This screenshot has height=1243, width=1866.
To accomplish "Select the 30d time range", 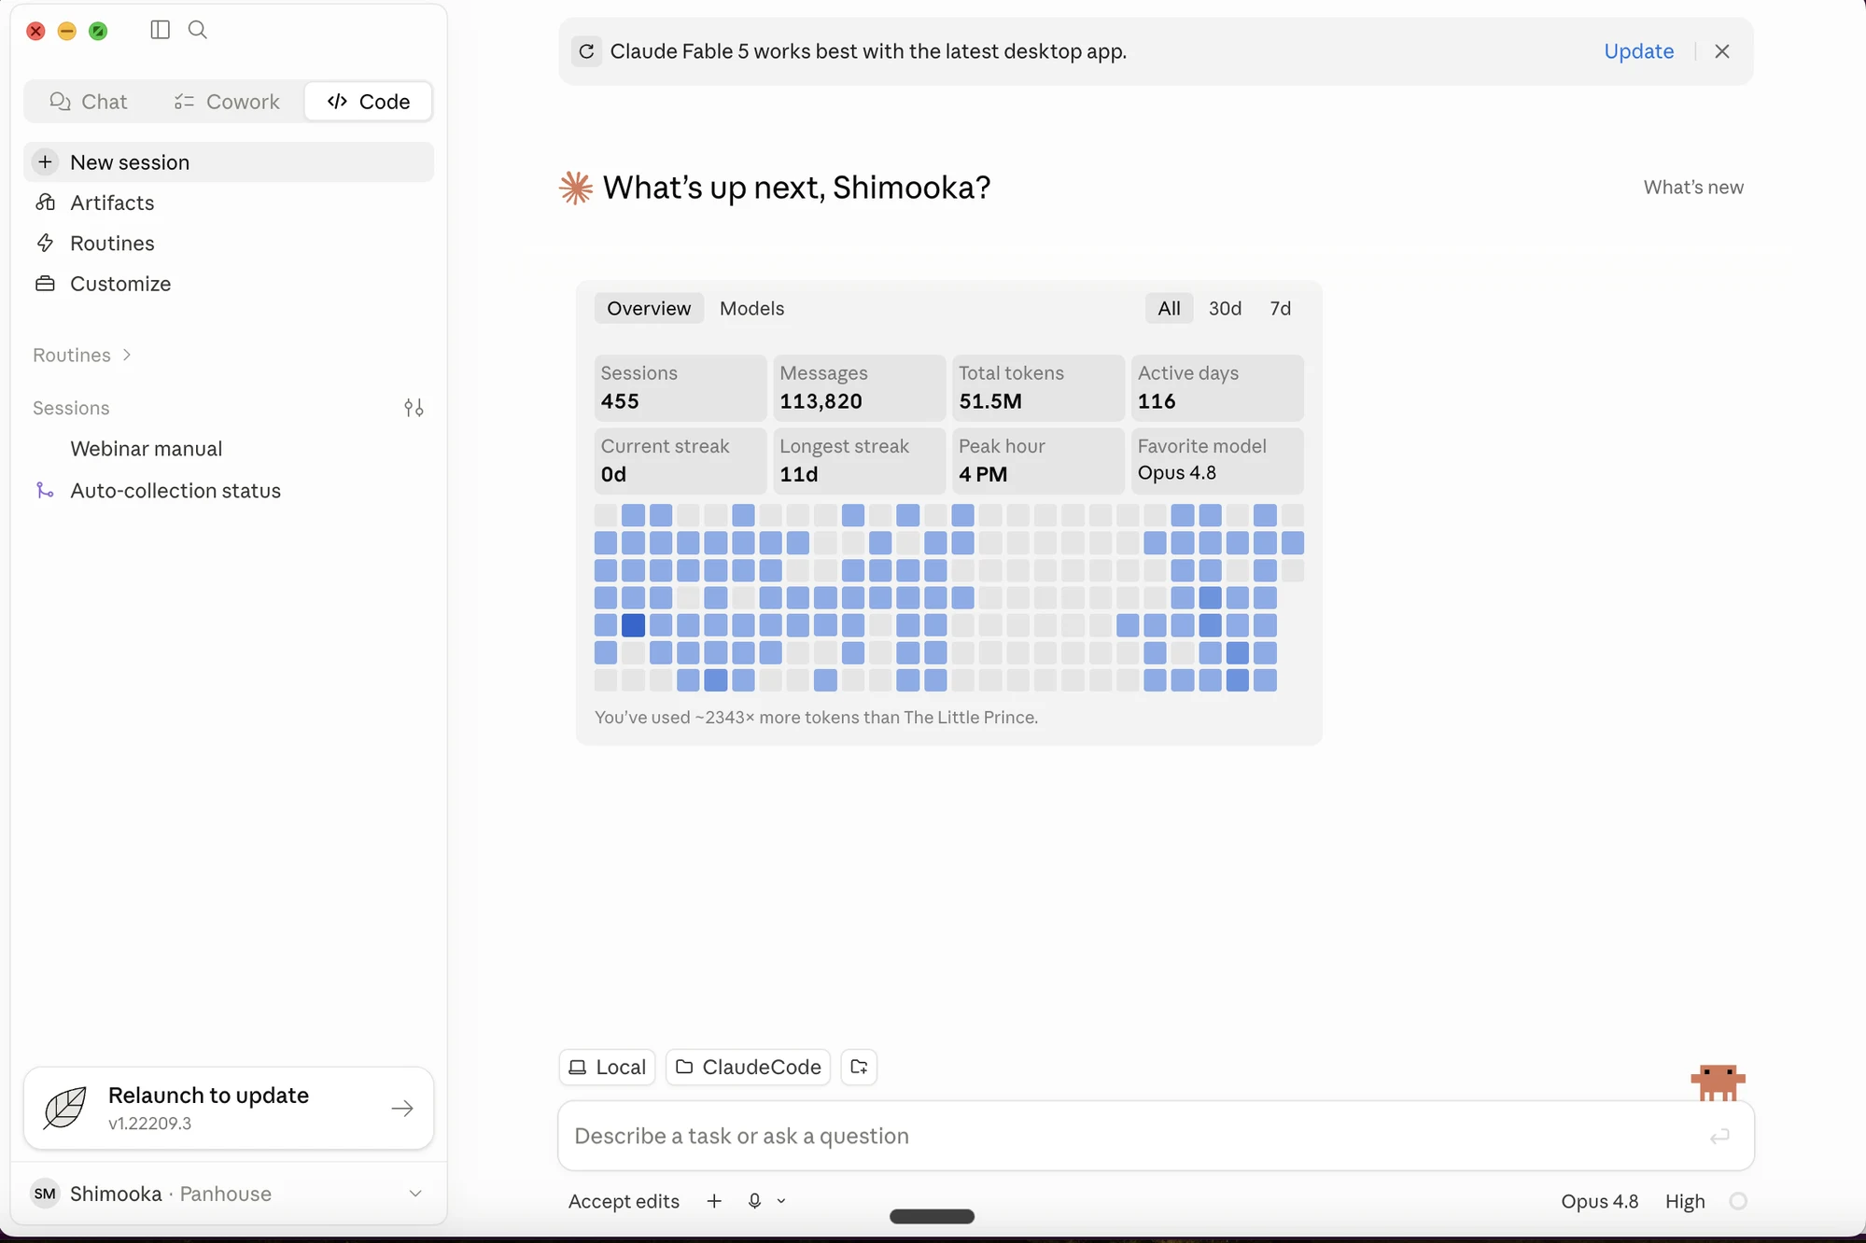I will click(1225, 309).
